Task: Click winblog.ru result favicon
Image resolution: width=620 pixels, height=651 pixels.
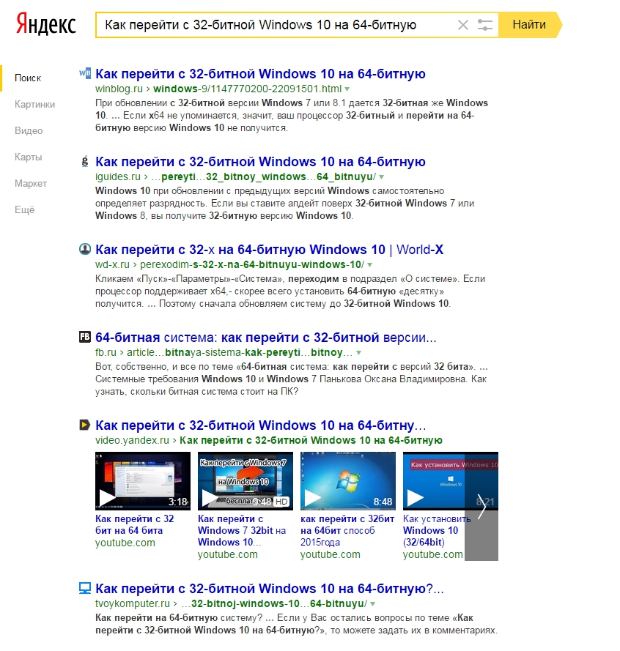Action: 85,73
